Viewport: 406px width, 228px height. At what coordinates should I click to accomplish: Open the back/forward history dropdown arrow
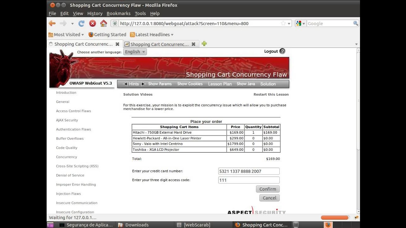tap(72, 23)
